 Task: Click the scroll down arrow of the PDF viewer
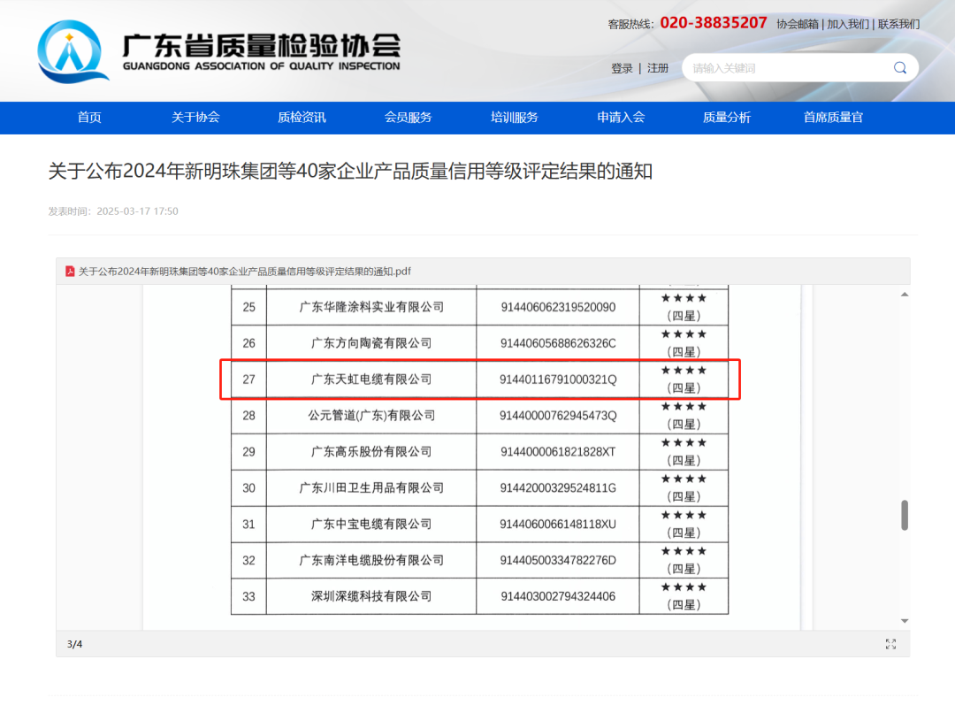tap(905, 621)
